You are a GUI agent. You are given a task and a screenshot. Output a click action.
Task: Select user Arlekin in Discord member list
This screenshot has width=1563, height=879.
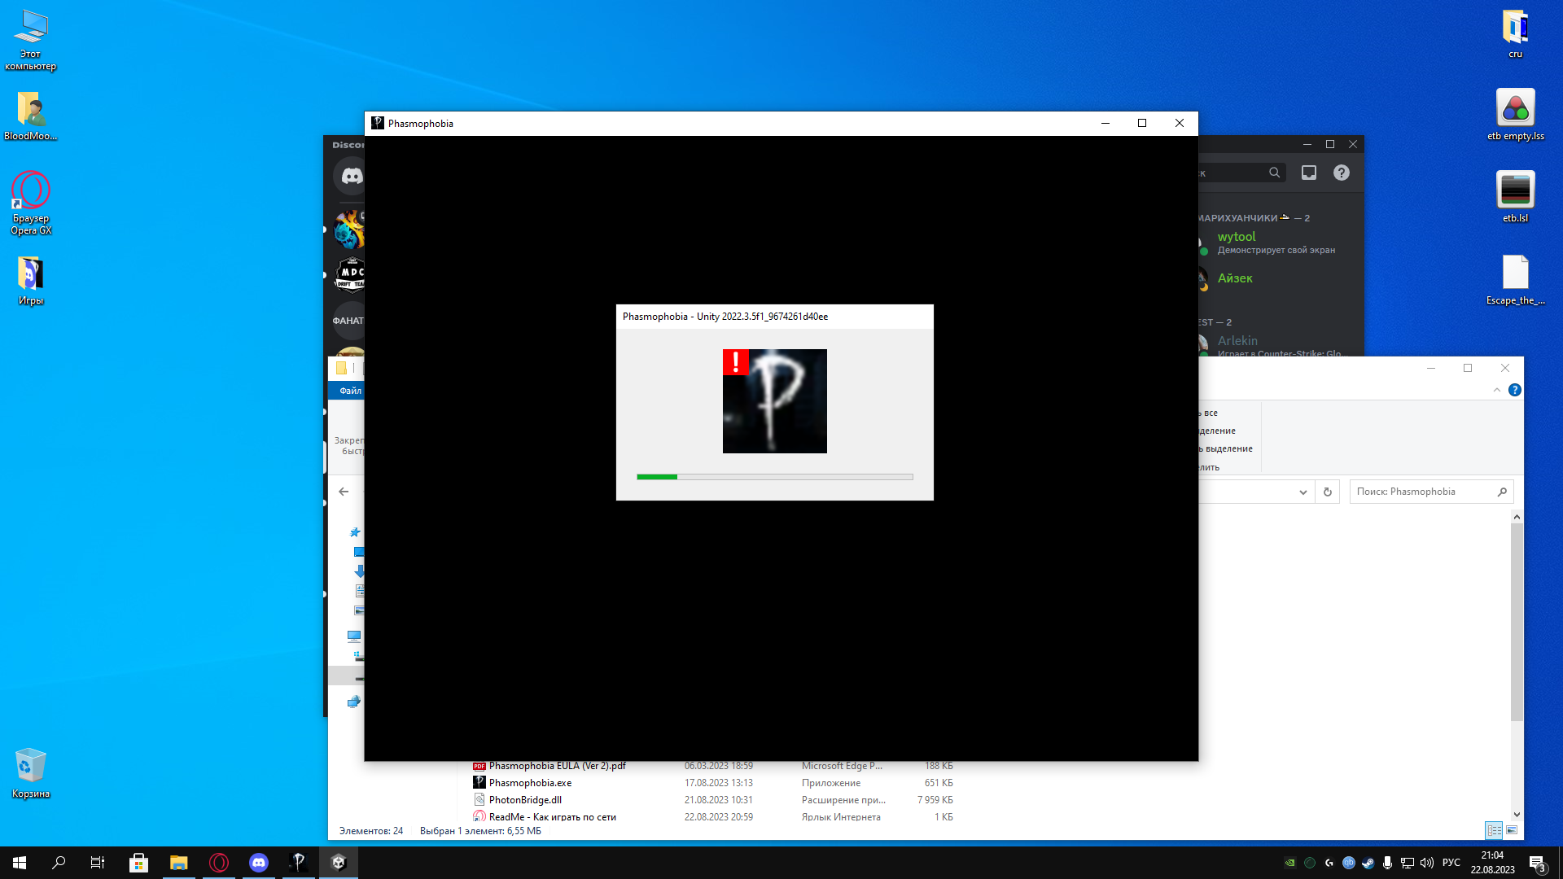pyautogui.click(x=1237, y=341)
